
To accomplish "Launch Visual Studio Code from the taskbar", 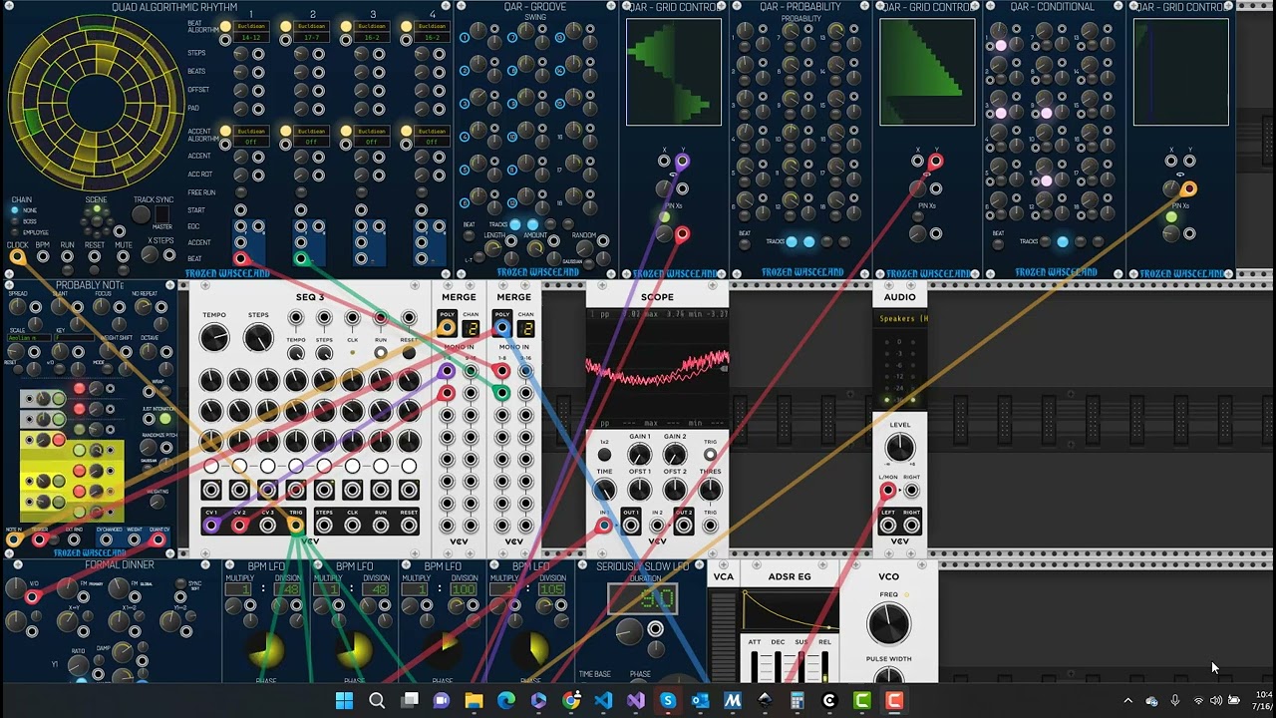I will coord(603,701).
